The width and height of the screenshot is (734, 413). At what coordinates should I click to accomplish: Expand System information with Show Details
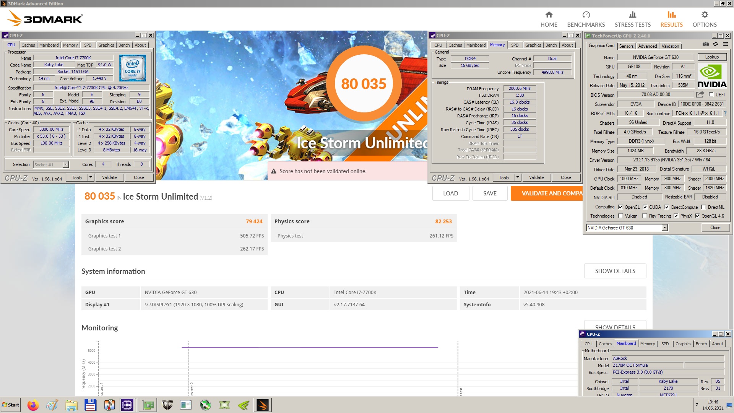(615, 271)
